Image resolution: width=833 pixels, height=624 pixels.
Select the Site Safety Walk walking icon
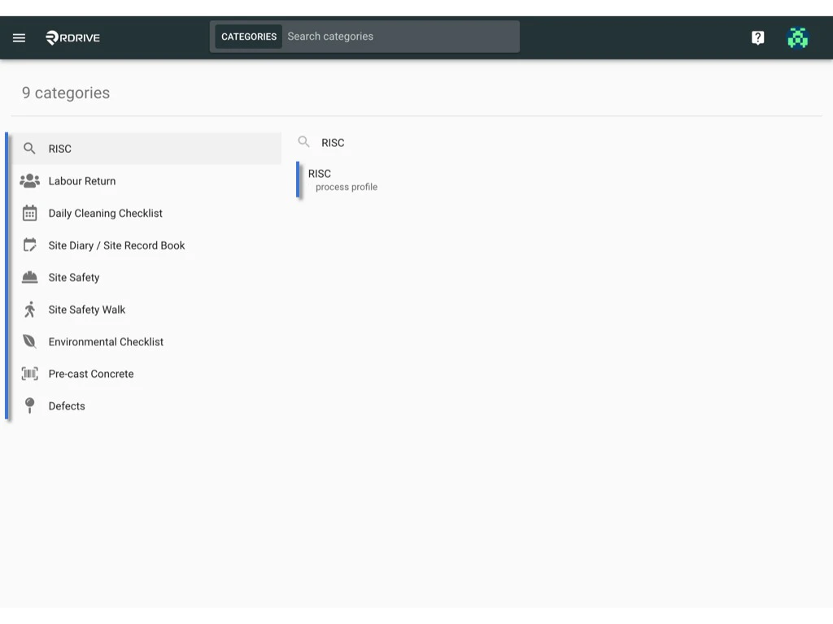point(29,310)
